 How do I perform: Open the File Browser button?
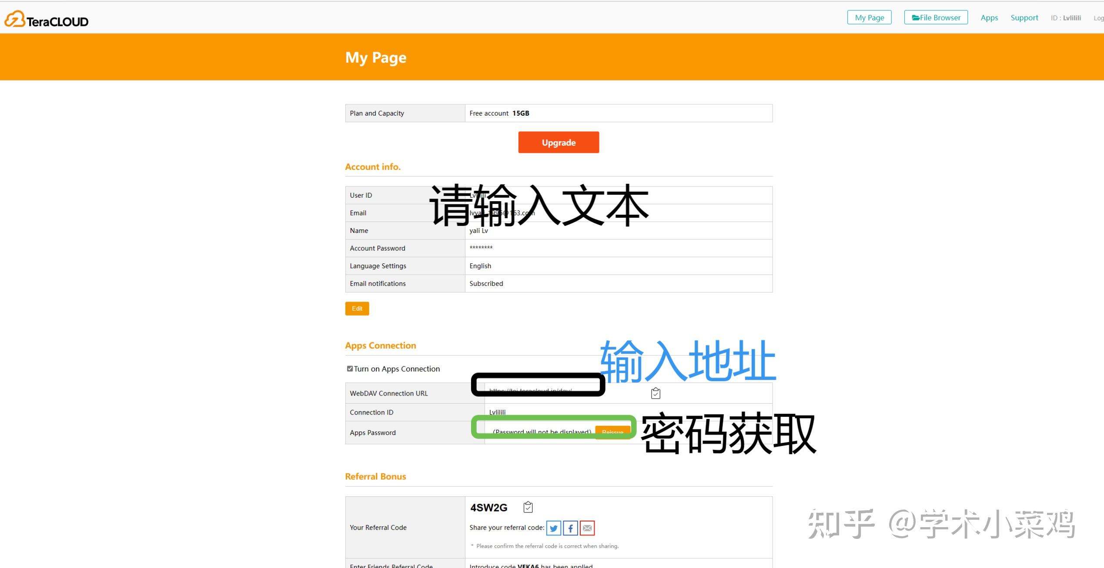(936, 17)
